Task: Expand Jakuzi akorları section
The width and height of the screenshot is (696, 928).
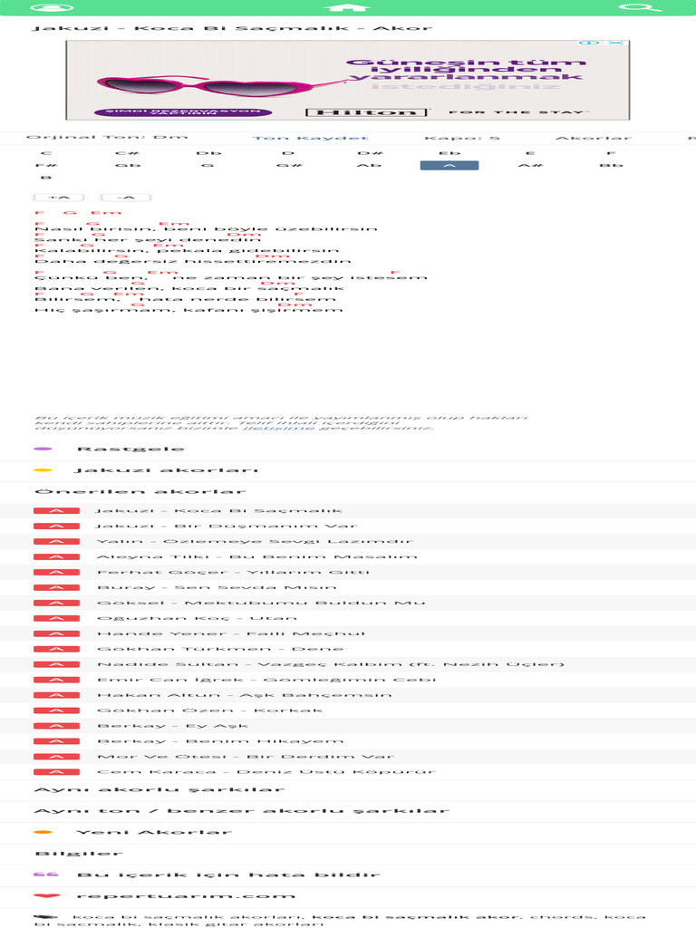Action: [x=348, y=470]
